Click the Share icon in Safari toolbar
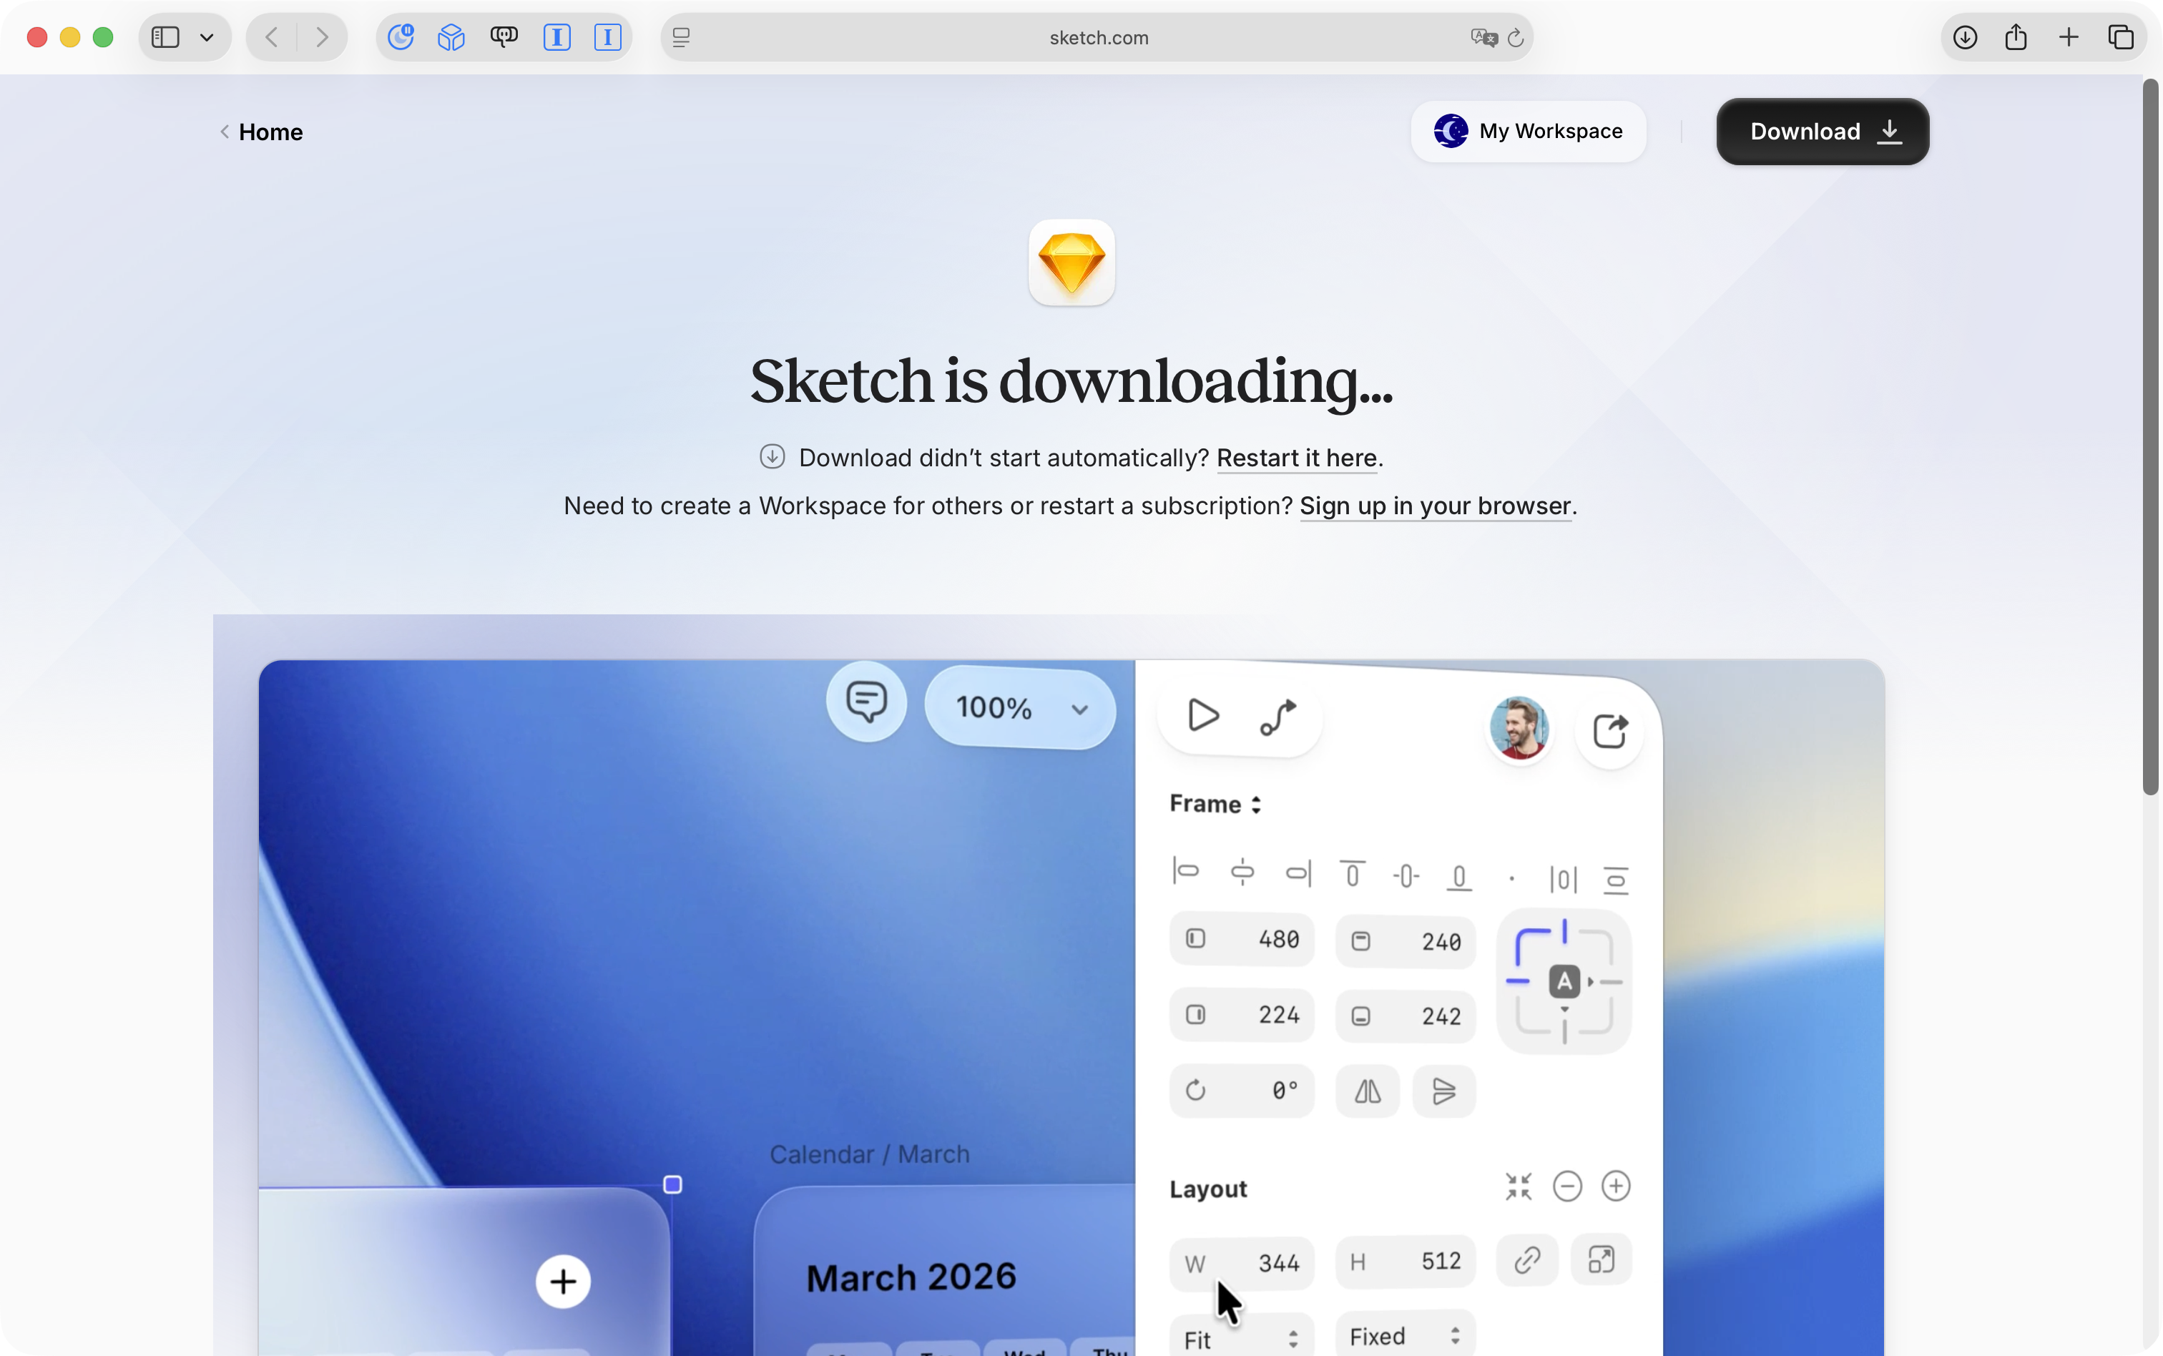The image size is (2163, 1356). coord(2016,36)
